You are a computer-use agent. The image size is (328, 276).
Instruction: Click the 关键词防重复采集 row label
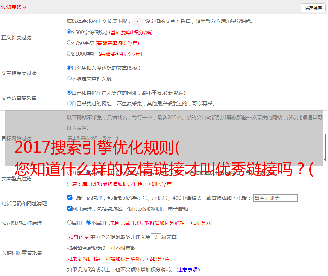click(22, 253)
